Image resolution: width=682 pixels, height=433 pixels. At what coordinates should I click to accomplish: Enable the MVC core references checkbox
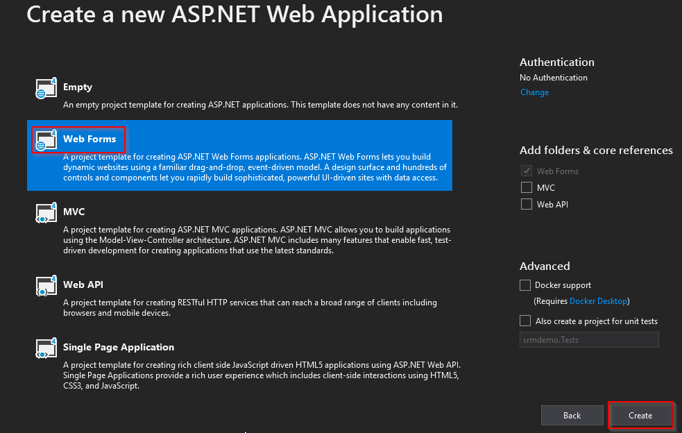(x=526, y=187)
